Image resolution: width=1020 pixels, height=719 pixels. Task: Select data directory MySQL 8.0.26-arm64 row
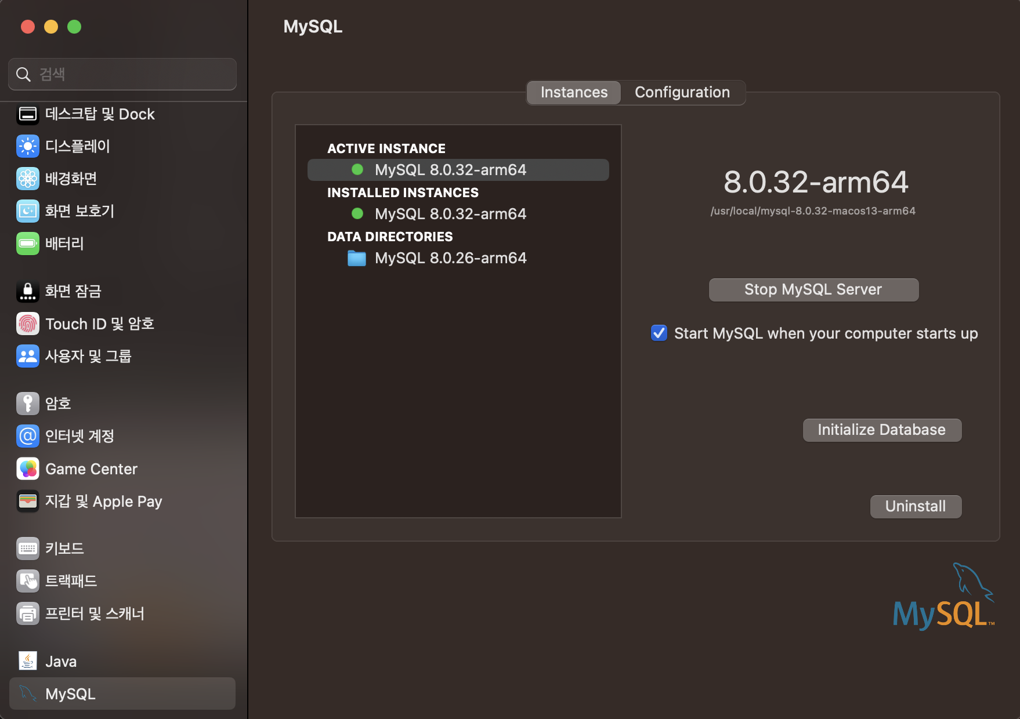[x=458, y=258]
